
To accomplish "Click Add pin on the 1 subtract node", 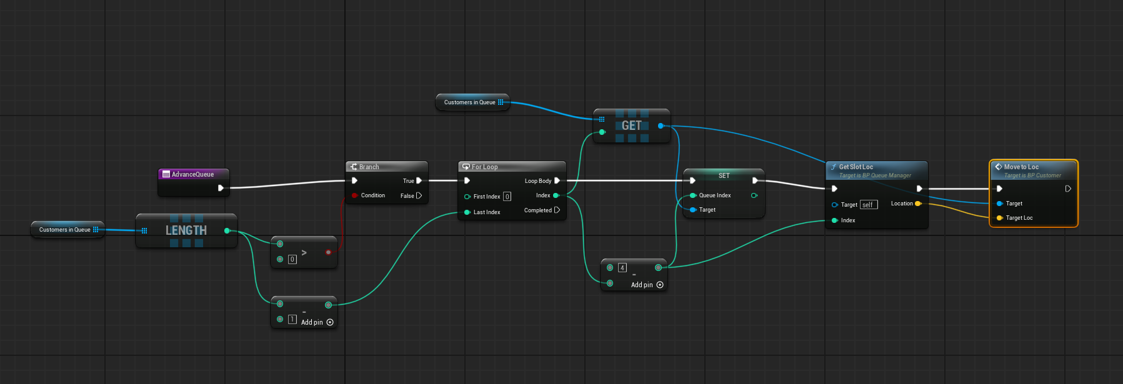I will click(317, 322).
